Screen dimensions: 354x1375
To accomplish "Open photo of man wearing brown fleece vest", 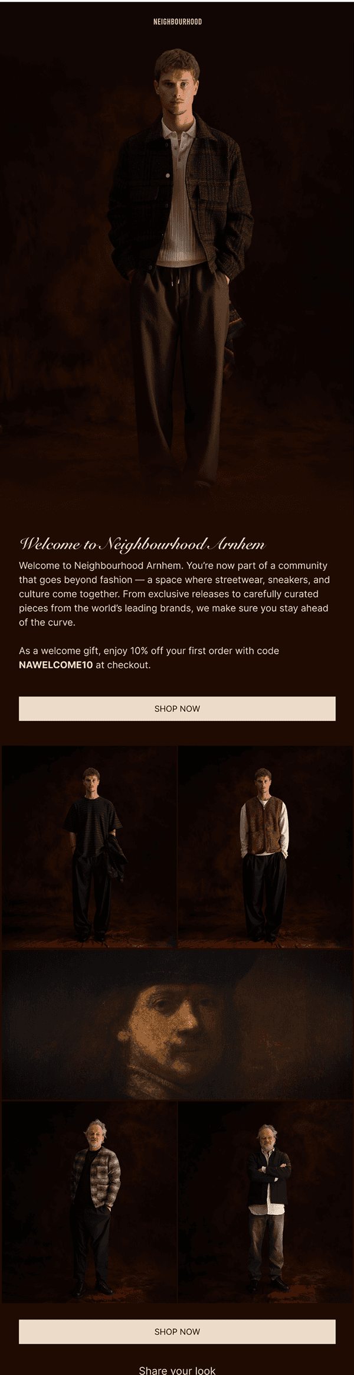I will pyautogui.click(x=265, y=847).
